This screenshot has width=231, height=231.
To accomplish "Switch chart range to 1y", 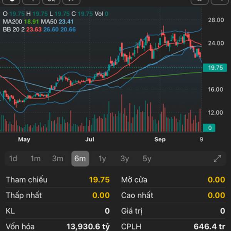I will click(102, 159).
